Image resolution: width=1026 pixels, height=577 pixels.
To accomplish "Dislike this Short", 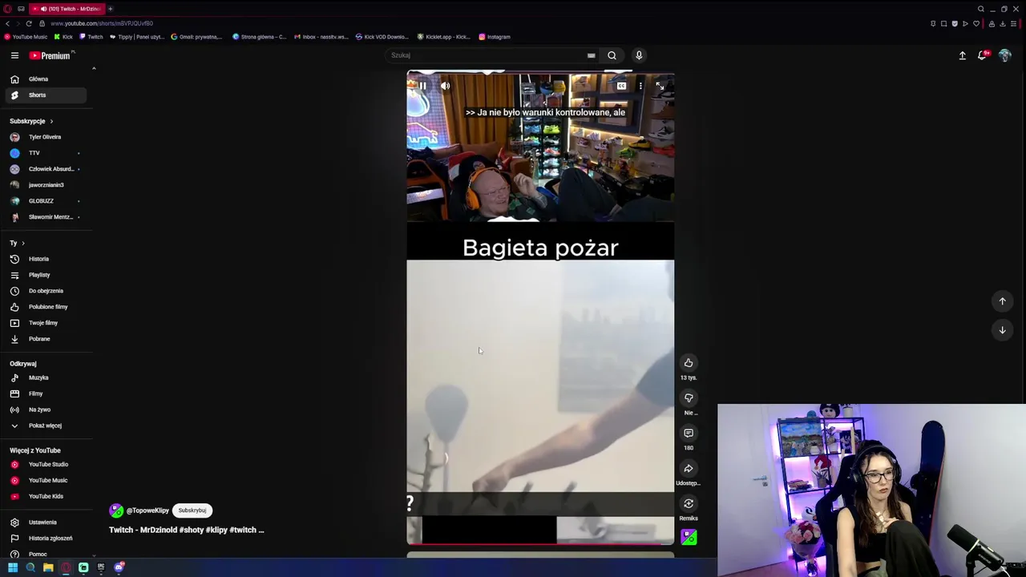I will pos(689,398).
